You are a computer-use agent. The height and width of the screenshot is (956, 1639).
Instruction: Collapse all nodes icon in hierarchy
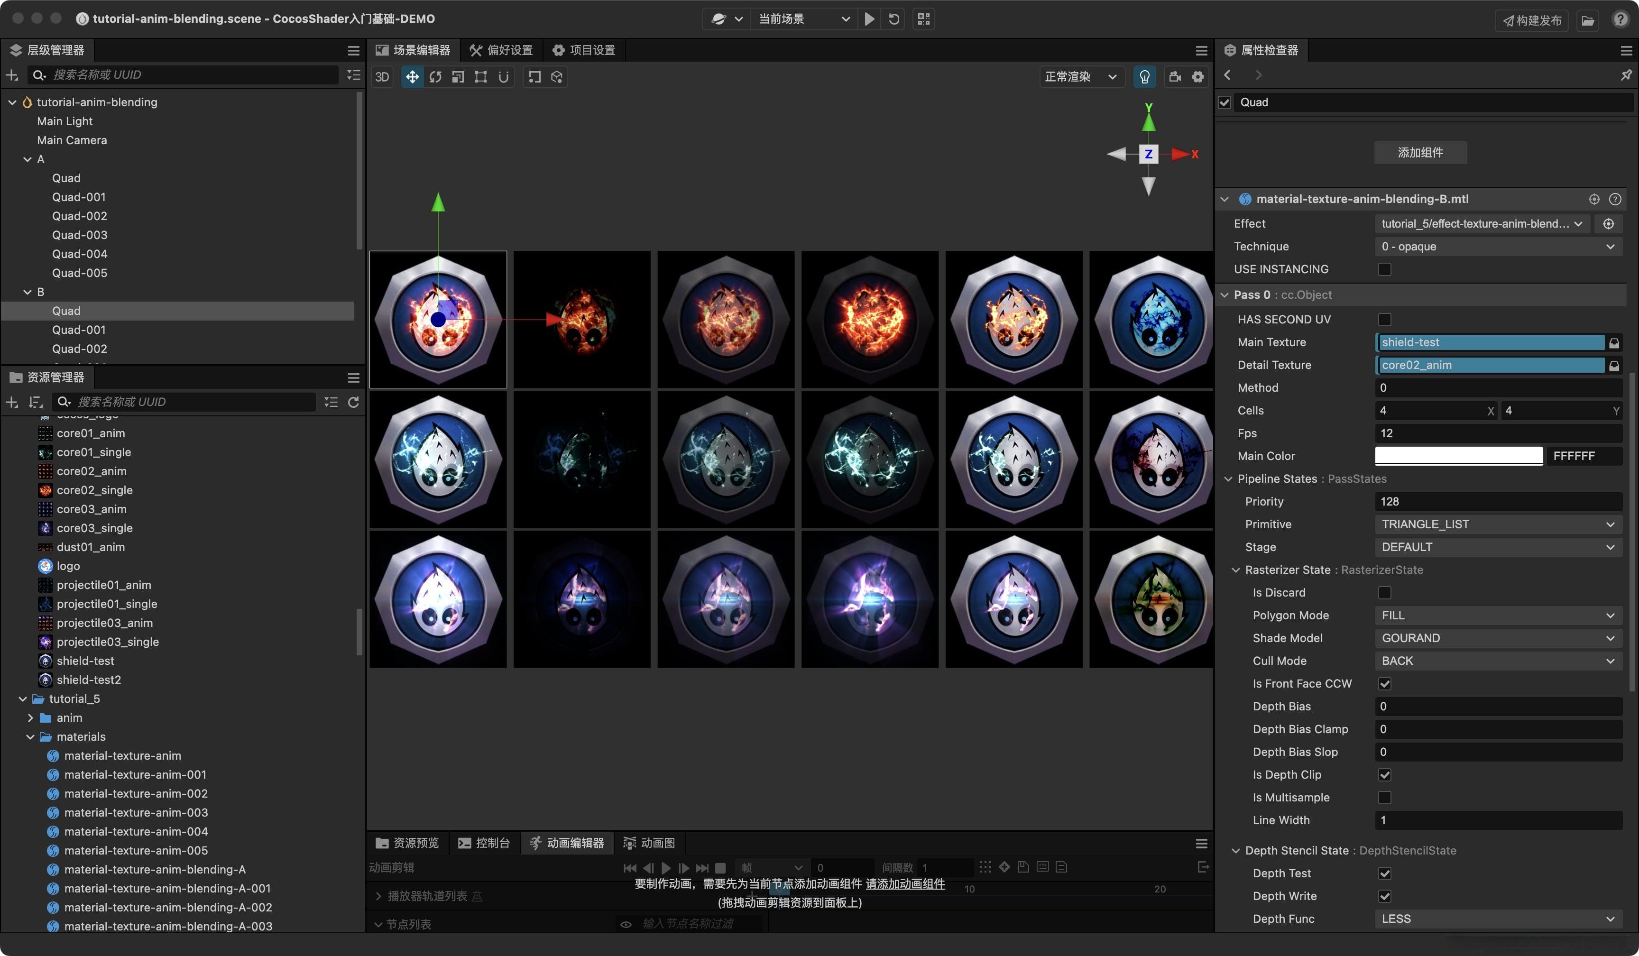click(x=353, y=75)
